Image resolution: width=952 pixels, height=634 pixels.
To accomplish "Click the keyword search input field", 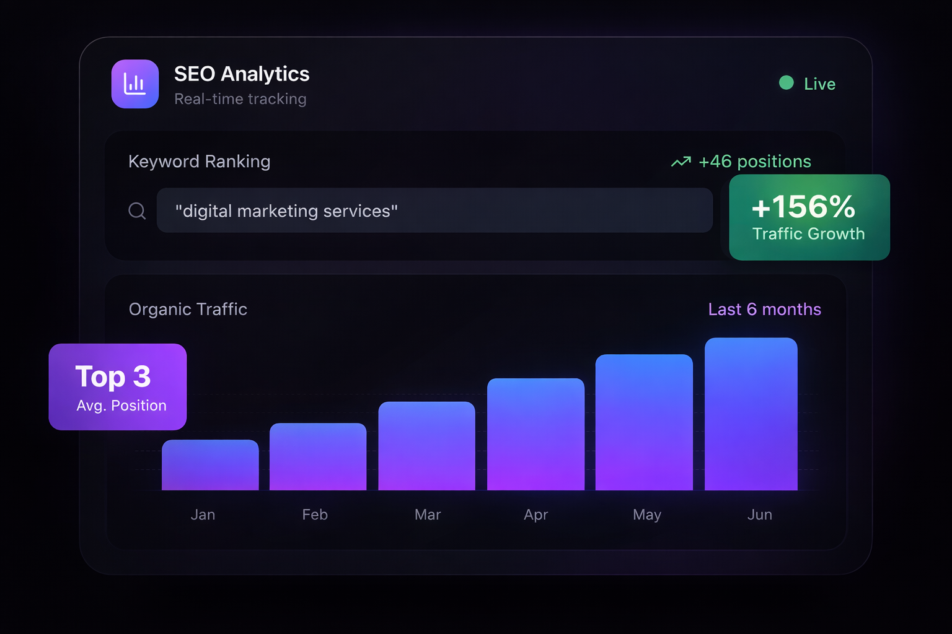I will click(434, 211).
